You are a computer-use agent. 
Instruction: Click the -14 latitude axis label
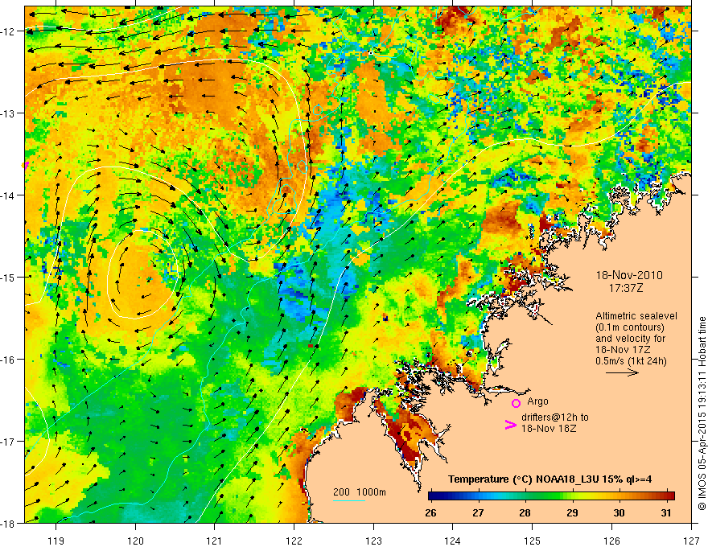tap(9, 195)
